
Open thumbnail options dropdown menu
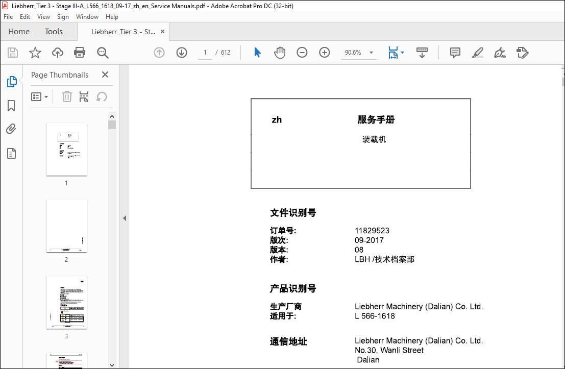[x=40, y=96]
